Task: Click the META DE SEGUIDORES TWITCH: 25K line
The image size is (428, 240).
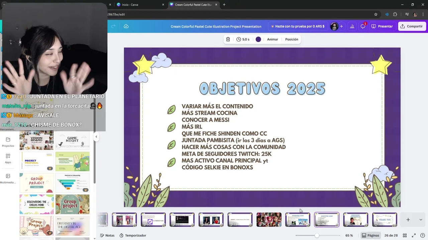Action: tap(226, 154)
